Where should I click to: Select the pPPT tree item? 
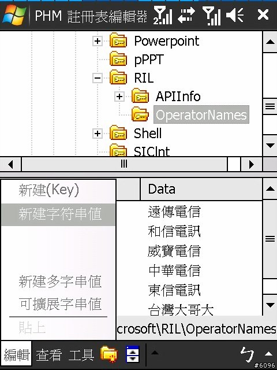pos(149,60)
